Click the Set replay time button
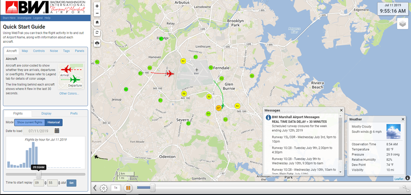This screenshot has height=195, width=411. 71,183
